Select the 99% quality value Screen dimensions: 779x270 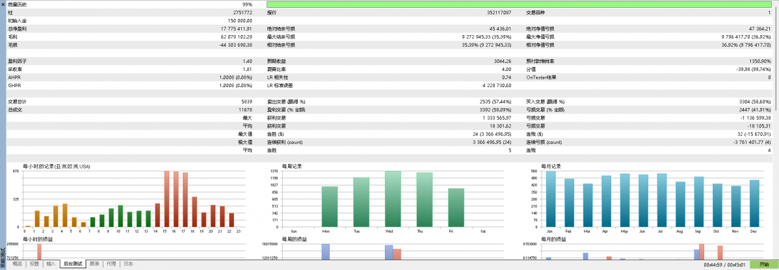247,4
